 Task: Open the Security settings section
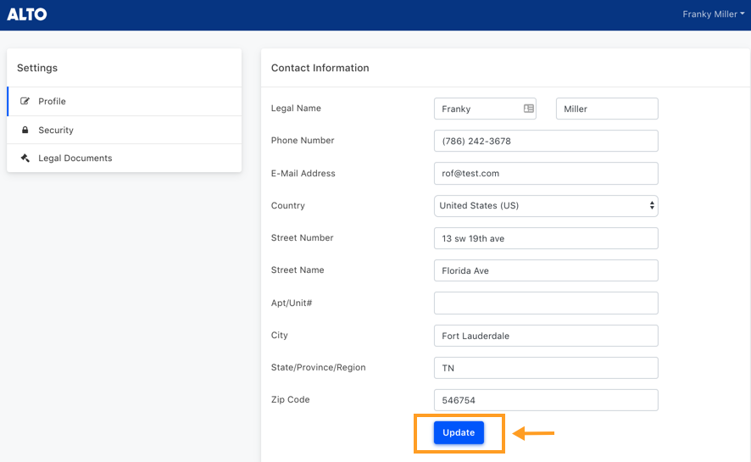124,130
